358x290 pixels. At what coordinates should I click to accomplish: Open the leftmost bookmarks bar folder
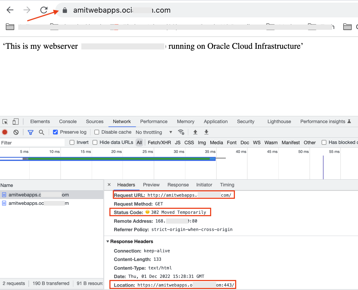pos(10,27)
